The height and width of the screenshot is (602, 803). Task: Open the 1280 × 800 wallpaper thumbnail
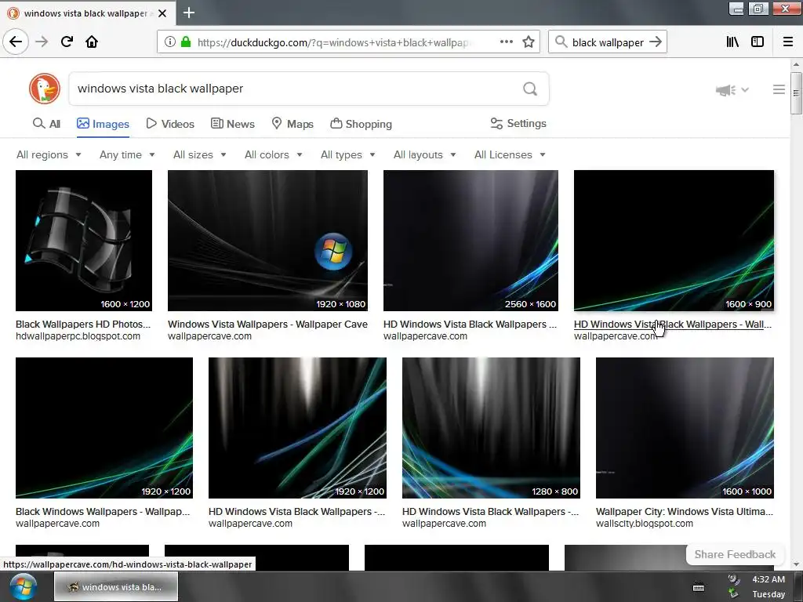(x=491, y=428)
